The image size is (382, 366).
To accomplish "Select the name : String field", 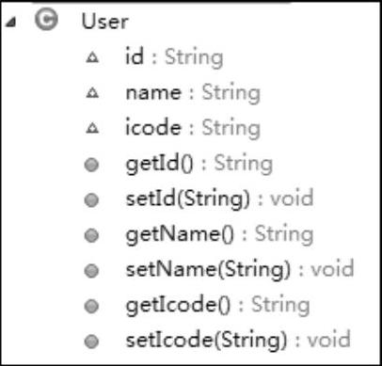I will [x=193, y=93].
